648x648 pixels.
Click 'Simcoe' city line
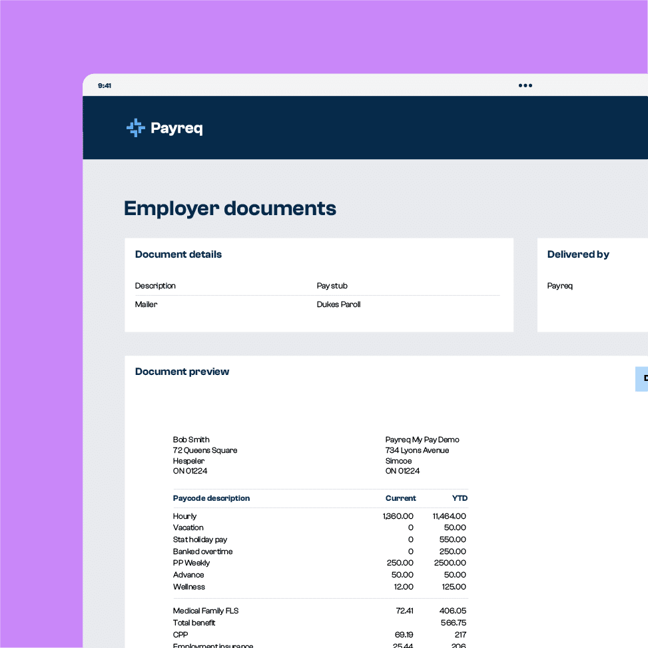point(398,461)
